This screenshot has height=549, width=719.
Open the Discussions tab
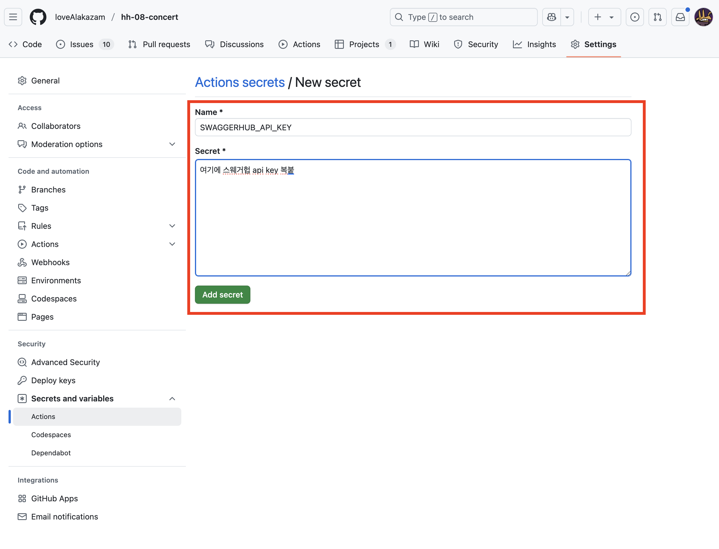pos(234,45)
